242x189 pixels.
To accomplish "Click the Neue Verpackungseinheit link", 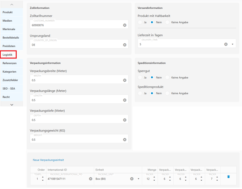I will tap(48, 160).
